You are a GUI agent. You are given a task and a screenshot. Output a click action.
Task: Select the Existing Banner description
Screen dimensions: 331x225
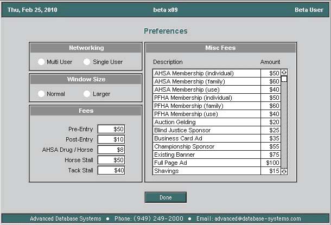(x=207, y=155)
